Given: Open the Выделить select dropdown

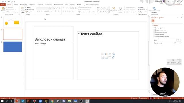Looking at the screenshot, I should 142,12.
